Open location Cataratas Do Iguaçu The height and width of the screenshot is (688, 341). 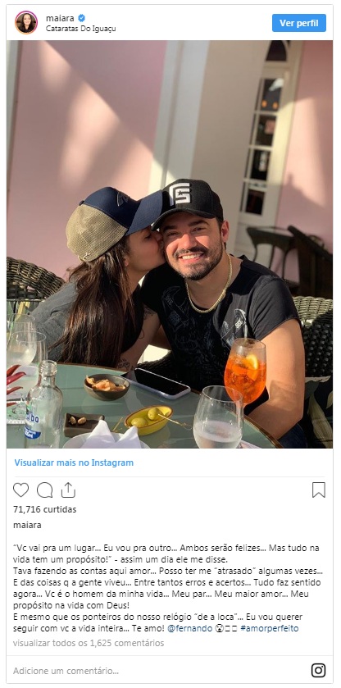click(x=81, y=29)
